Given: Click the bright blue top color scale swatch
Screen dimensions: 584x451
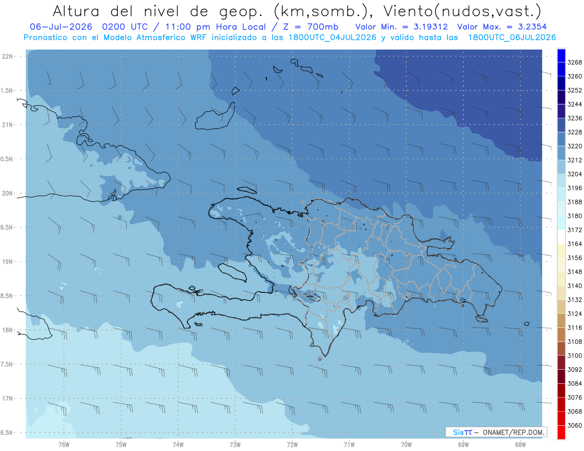Looking at the screenshot, I should click(561, 56).
